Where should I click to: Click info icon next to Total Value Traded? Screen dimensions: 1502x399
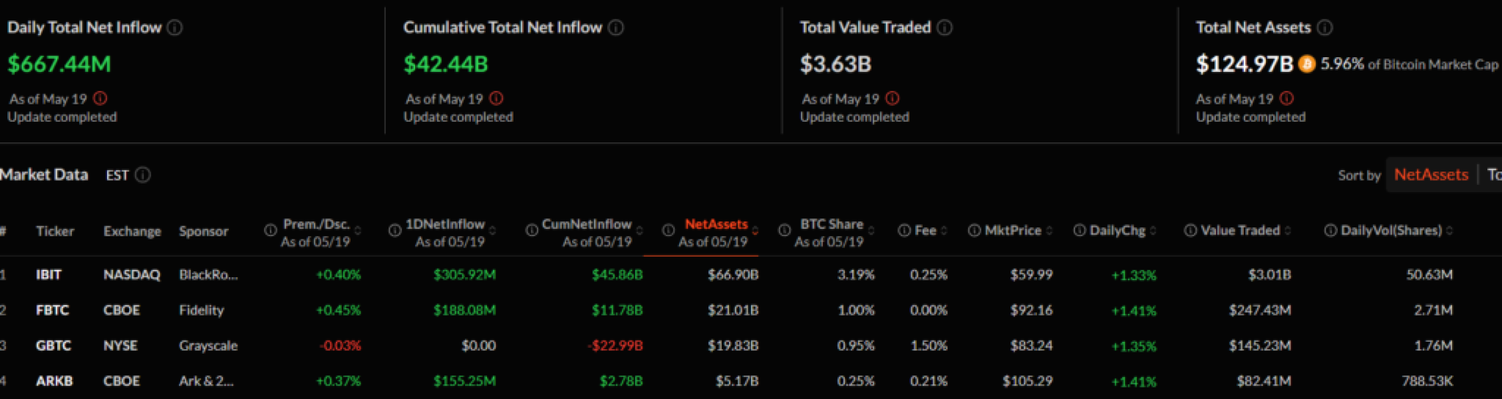[945, 27]
